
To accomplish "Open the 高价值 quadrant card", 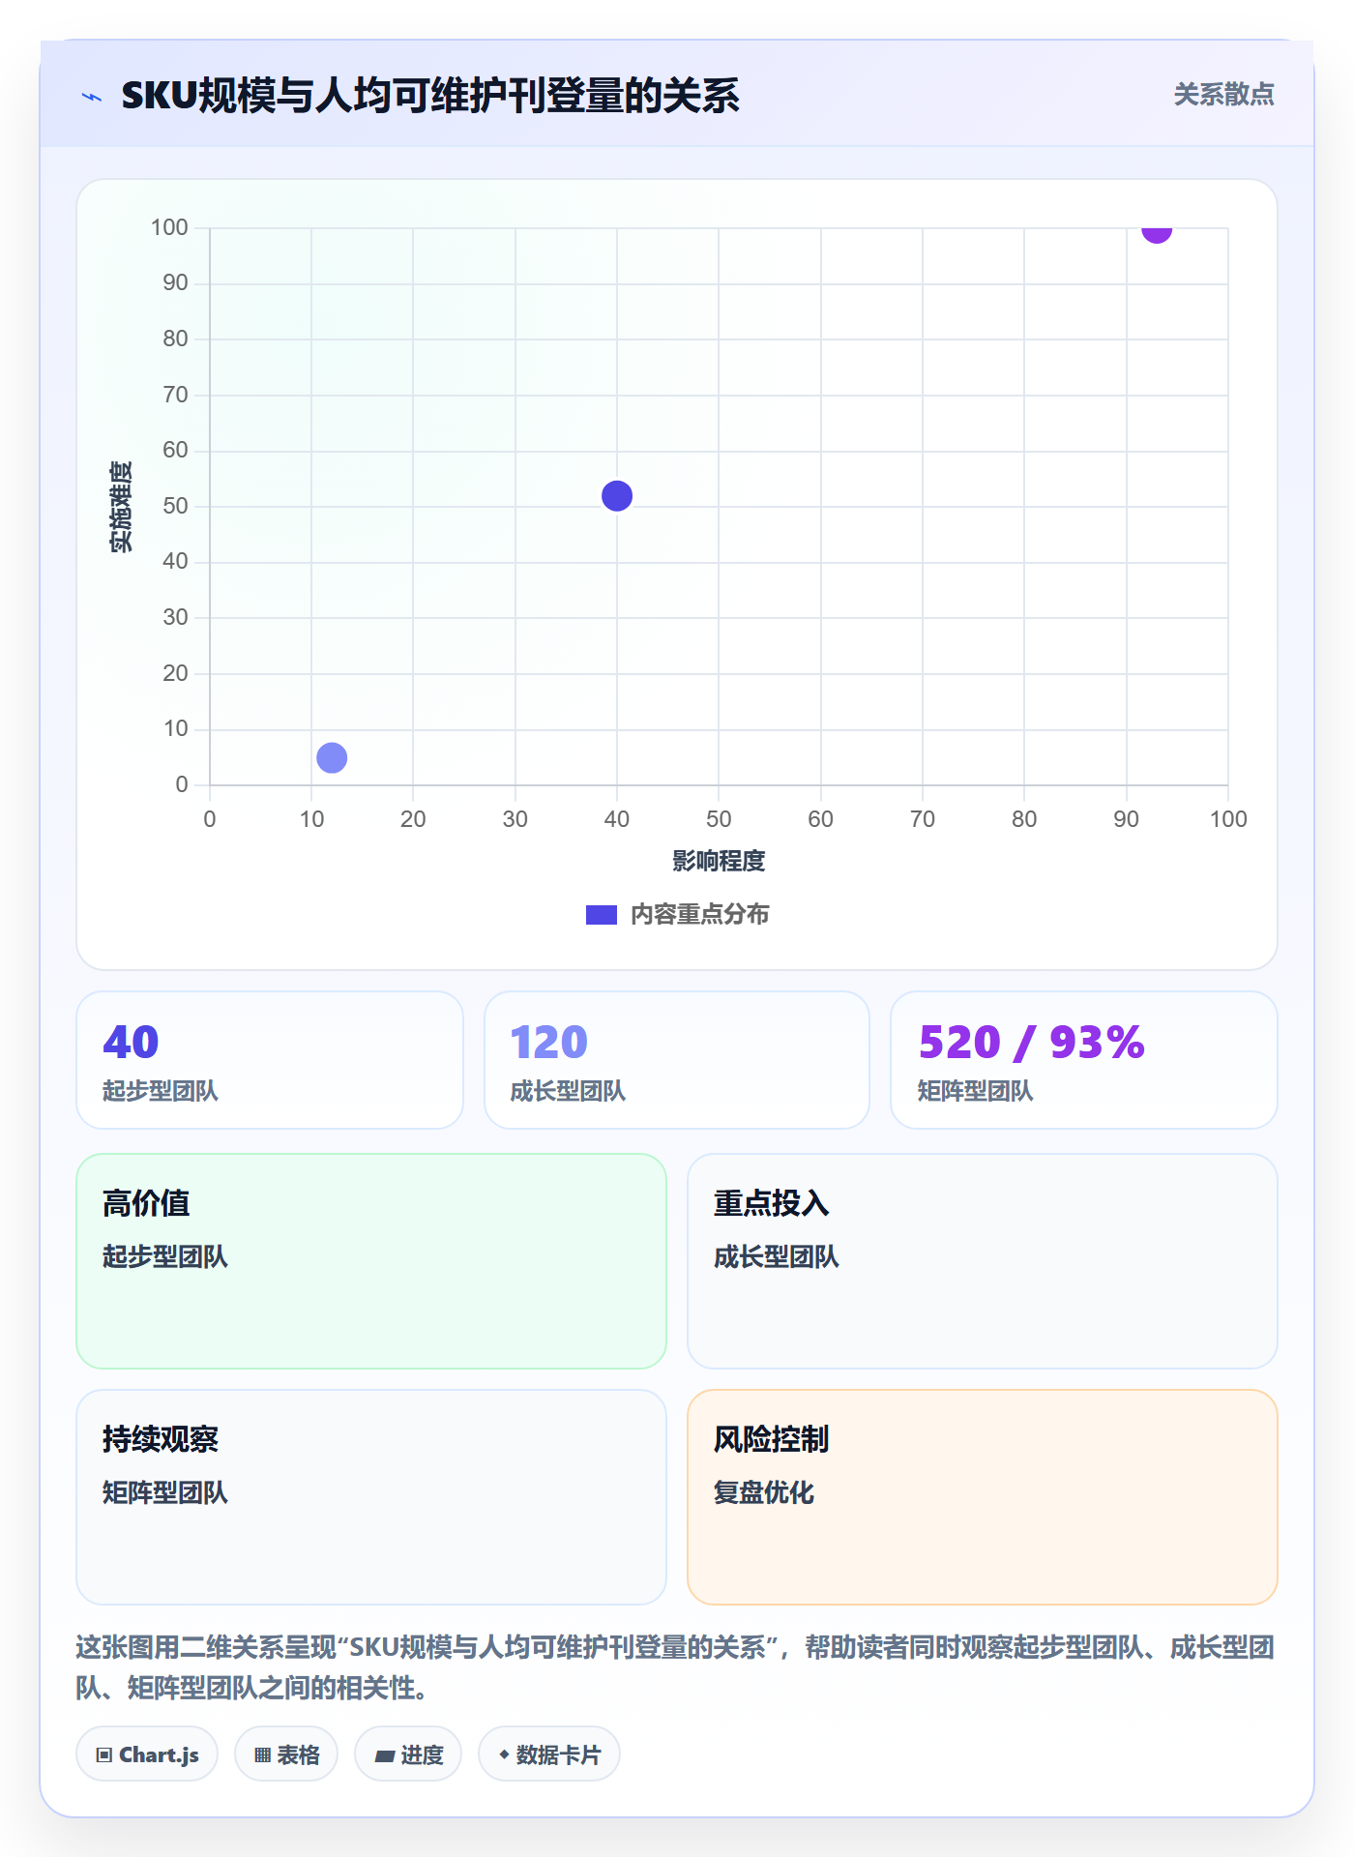I will (371, 1261).
